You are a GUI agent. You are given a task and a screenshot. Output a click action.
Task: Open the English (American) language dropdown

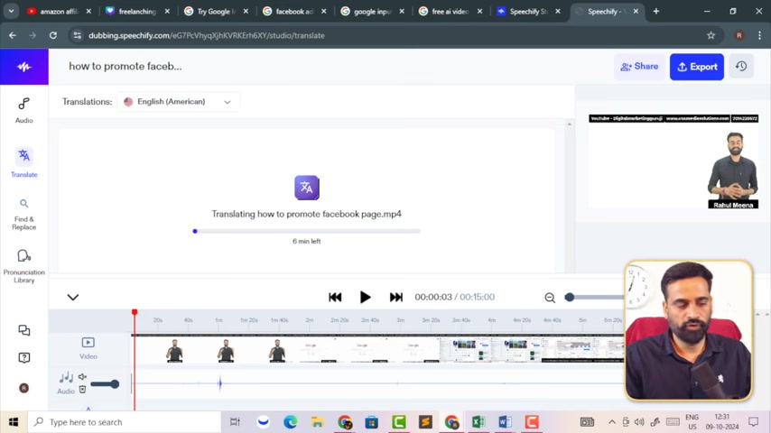tap(178, 102)
